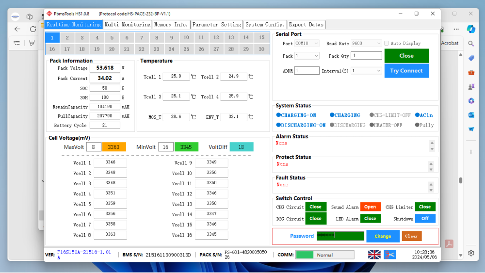Click the Try Connect button
The width and height of the screenshot is (485, 273).
click(406, 71)
